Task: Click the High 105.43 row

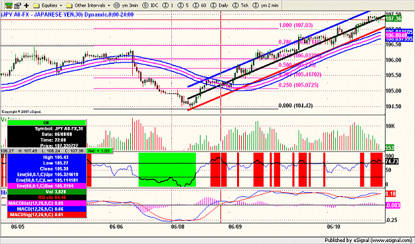Action: [x=46, y=158]
